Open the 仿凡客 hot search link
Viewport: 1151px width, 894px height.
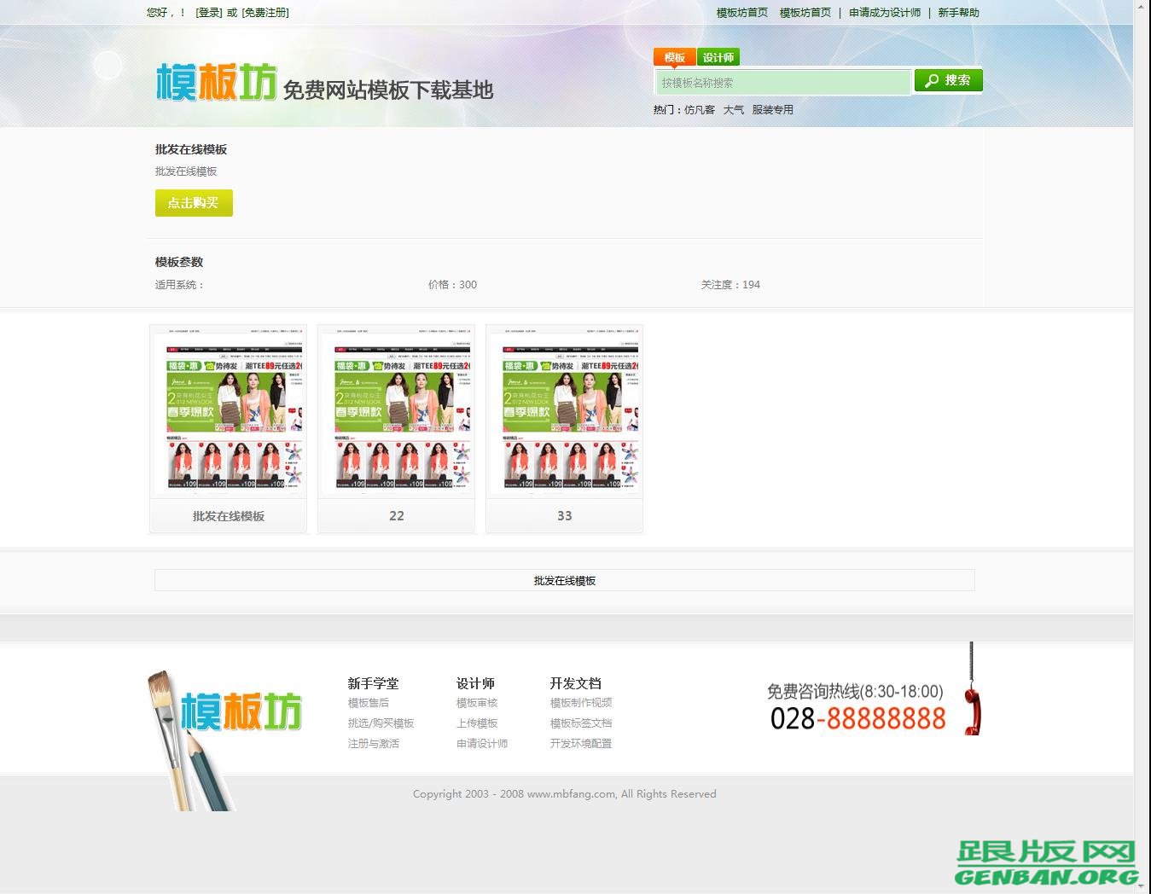[x=699, y=109]
